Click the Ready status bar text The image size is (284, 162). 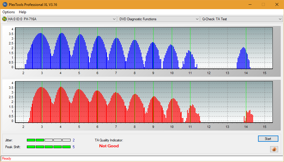[x=6, y=158]
